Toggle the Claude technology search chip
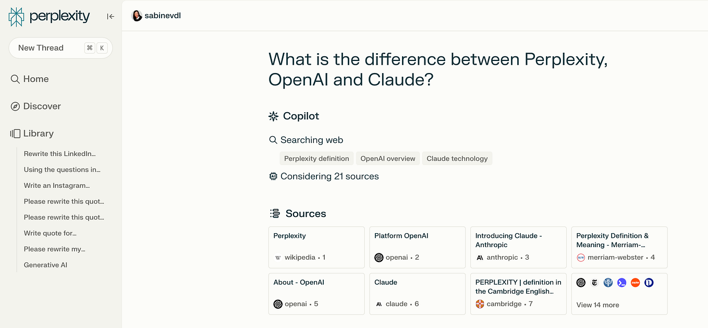This screenshot has width=708, height=328. [457, 158]
